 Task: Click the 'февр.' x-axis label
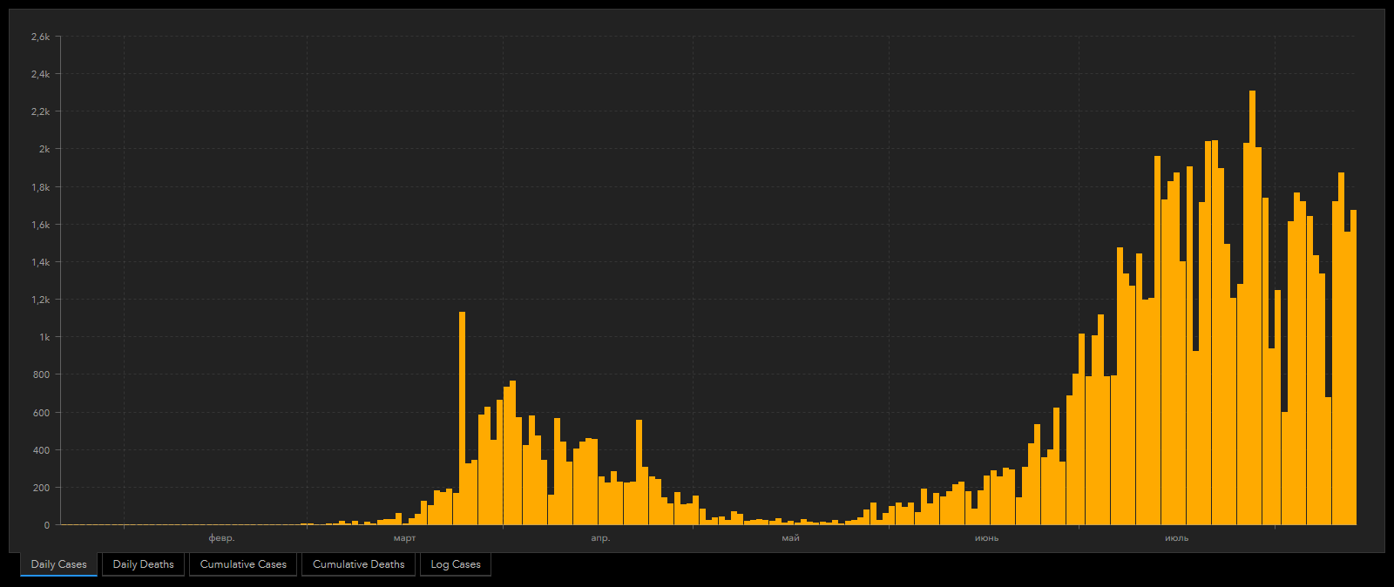point(221,538)
